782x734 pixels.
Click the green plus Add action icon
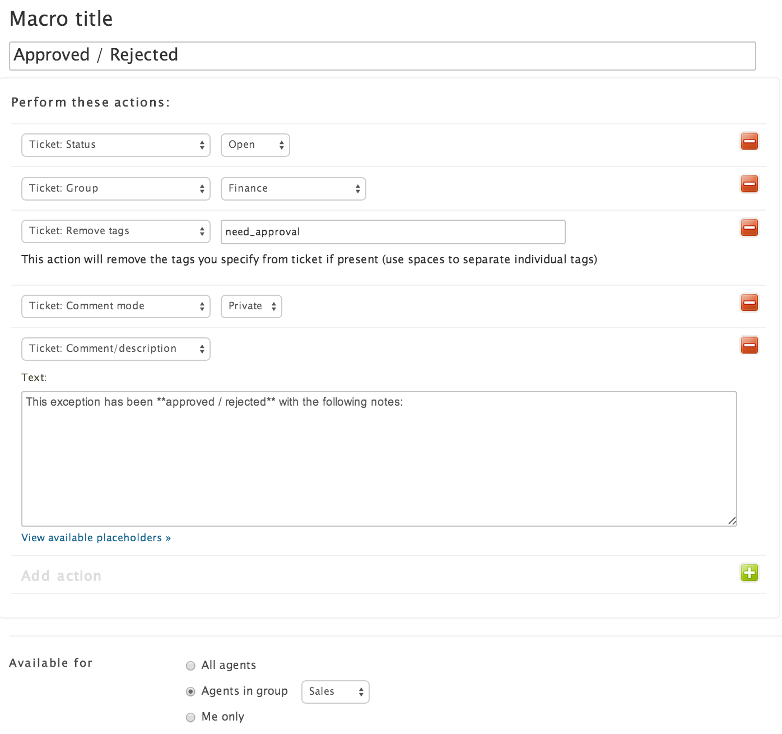749,573
